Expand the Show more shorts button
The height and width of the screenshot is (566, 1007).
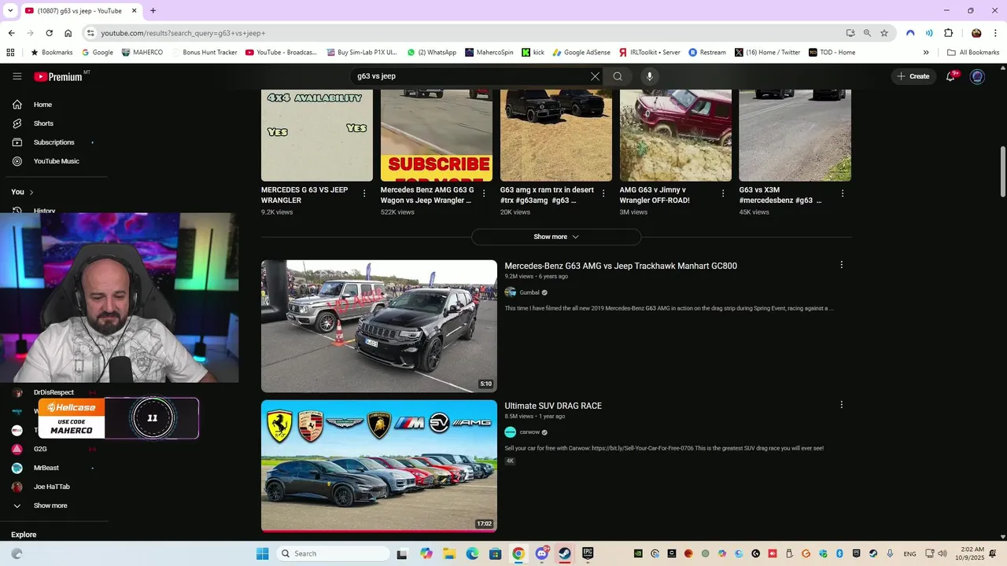(556, 237)
